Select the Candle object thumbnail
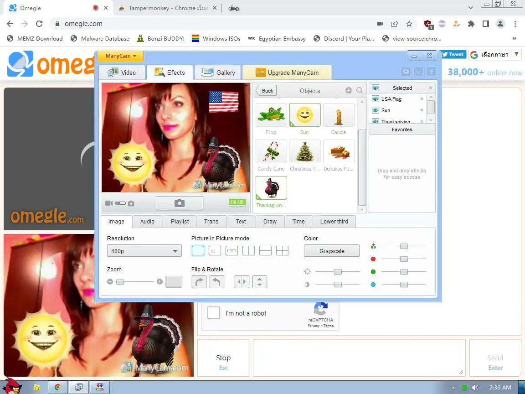 coord(339,115)
